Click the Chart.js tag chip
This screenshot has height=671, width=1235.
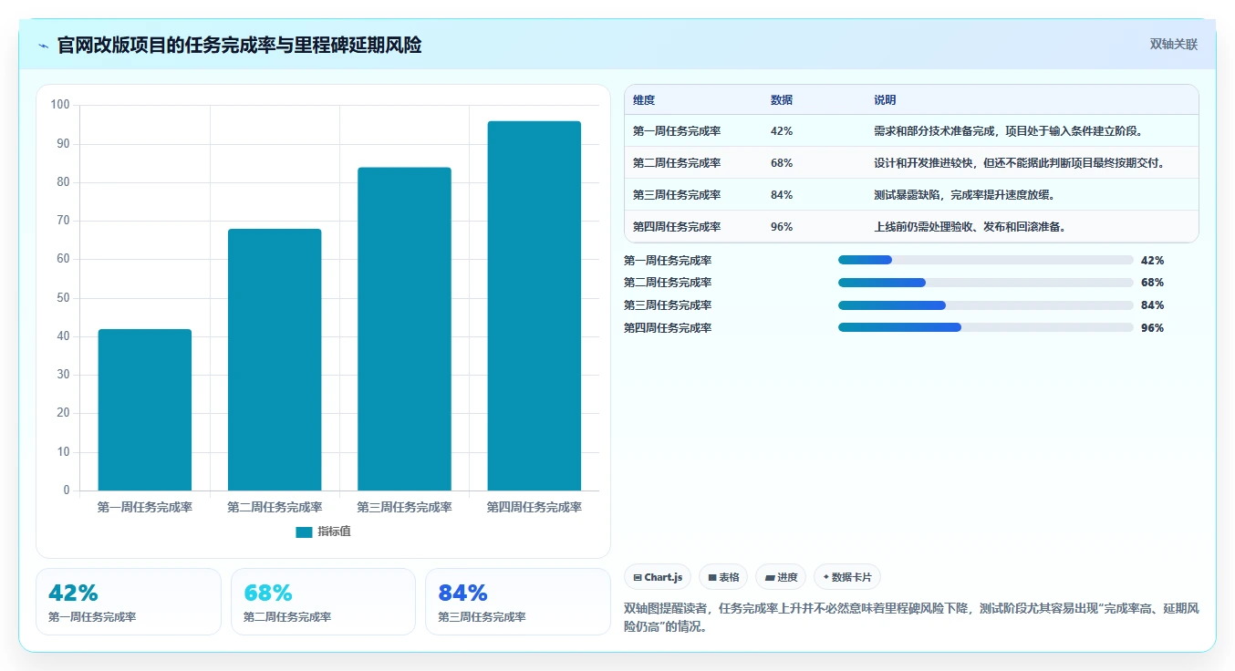[x=658, y=577]
